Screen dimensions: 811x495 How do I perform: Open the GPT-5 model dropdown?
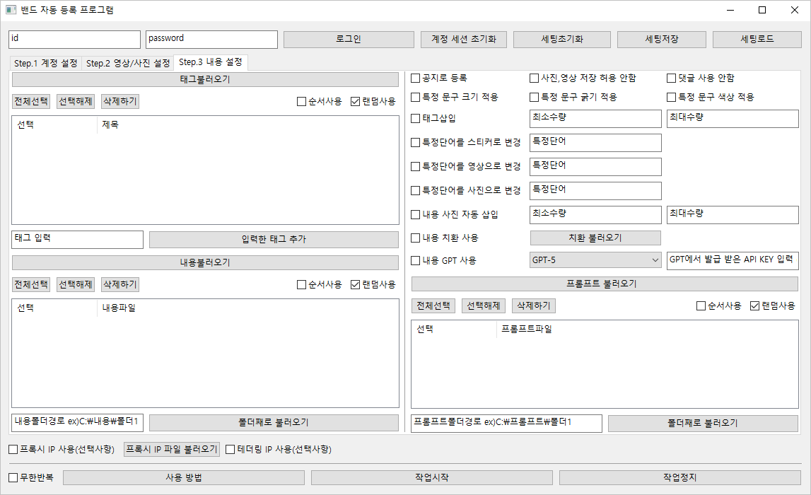click(595, 260)
